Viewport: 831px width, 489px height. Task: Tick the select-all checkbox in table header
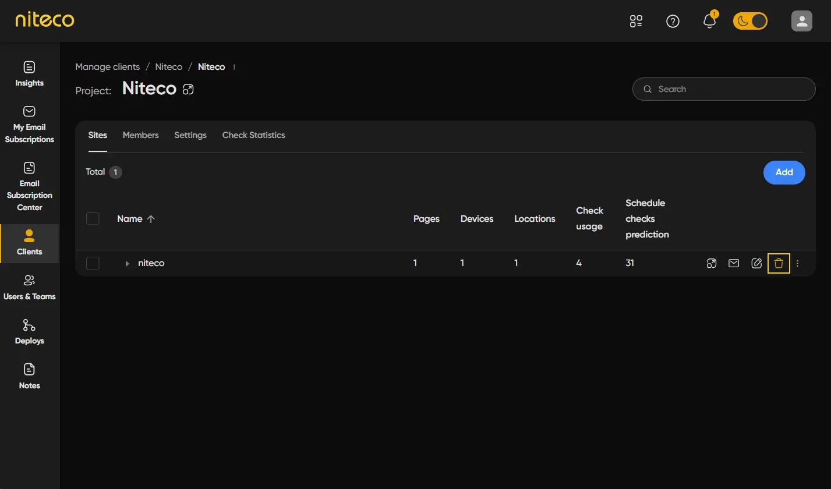[x=93, y=218]
